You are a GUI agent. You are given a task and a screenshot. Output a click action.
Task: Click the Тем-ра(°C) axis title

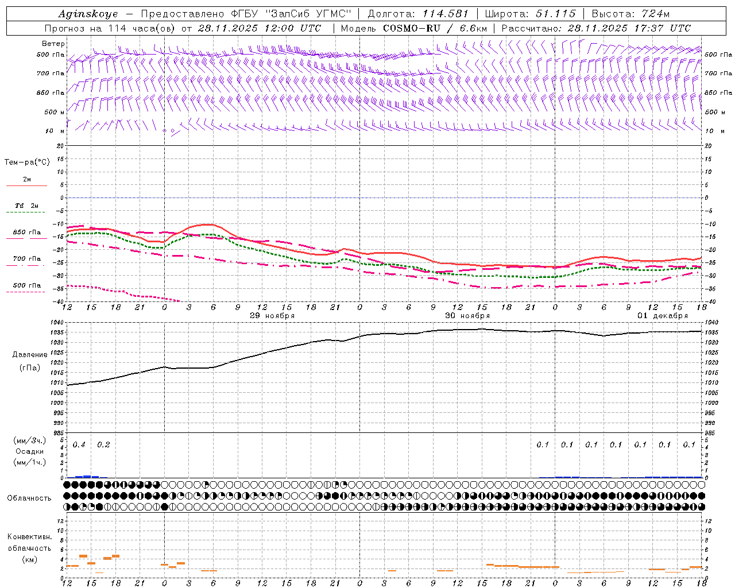[x=27, y=163]
